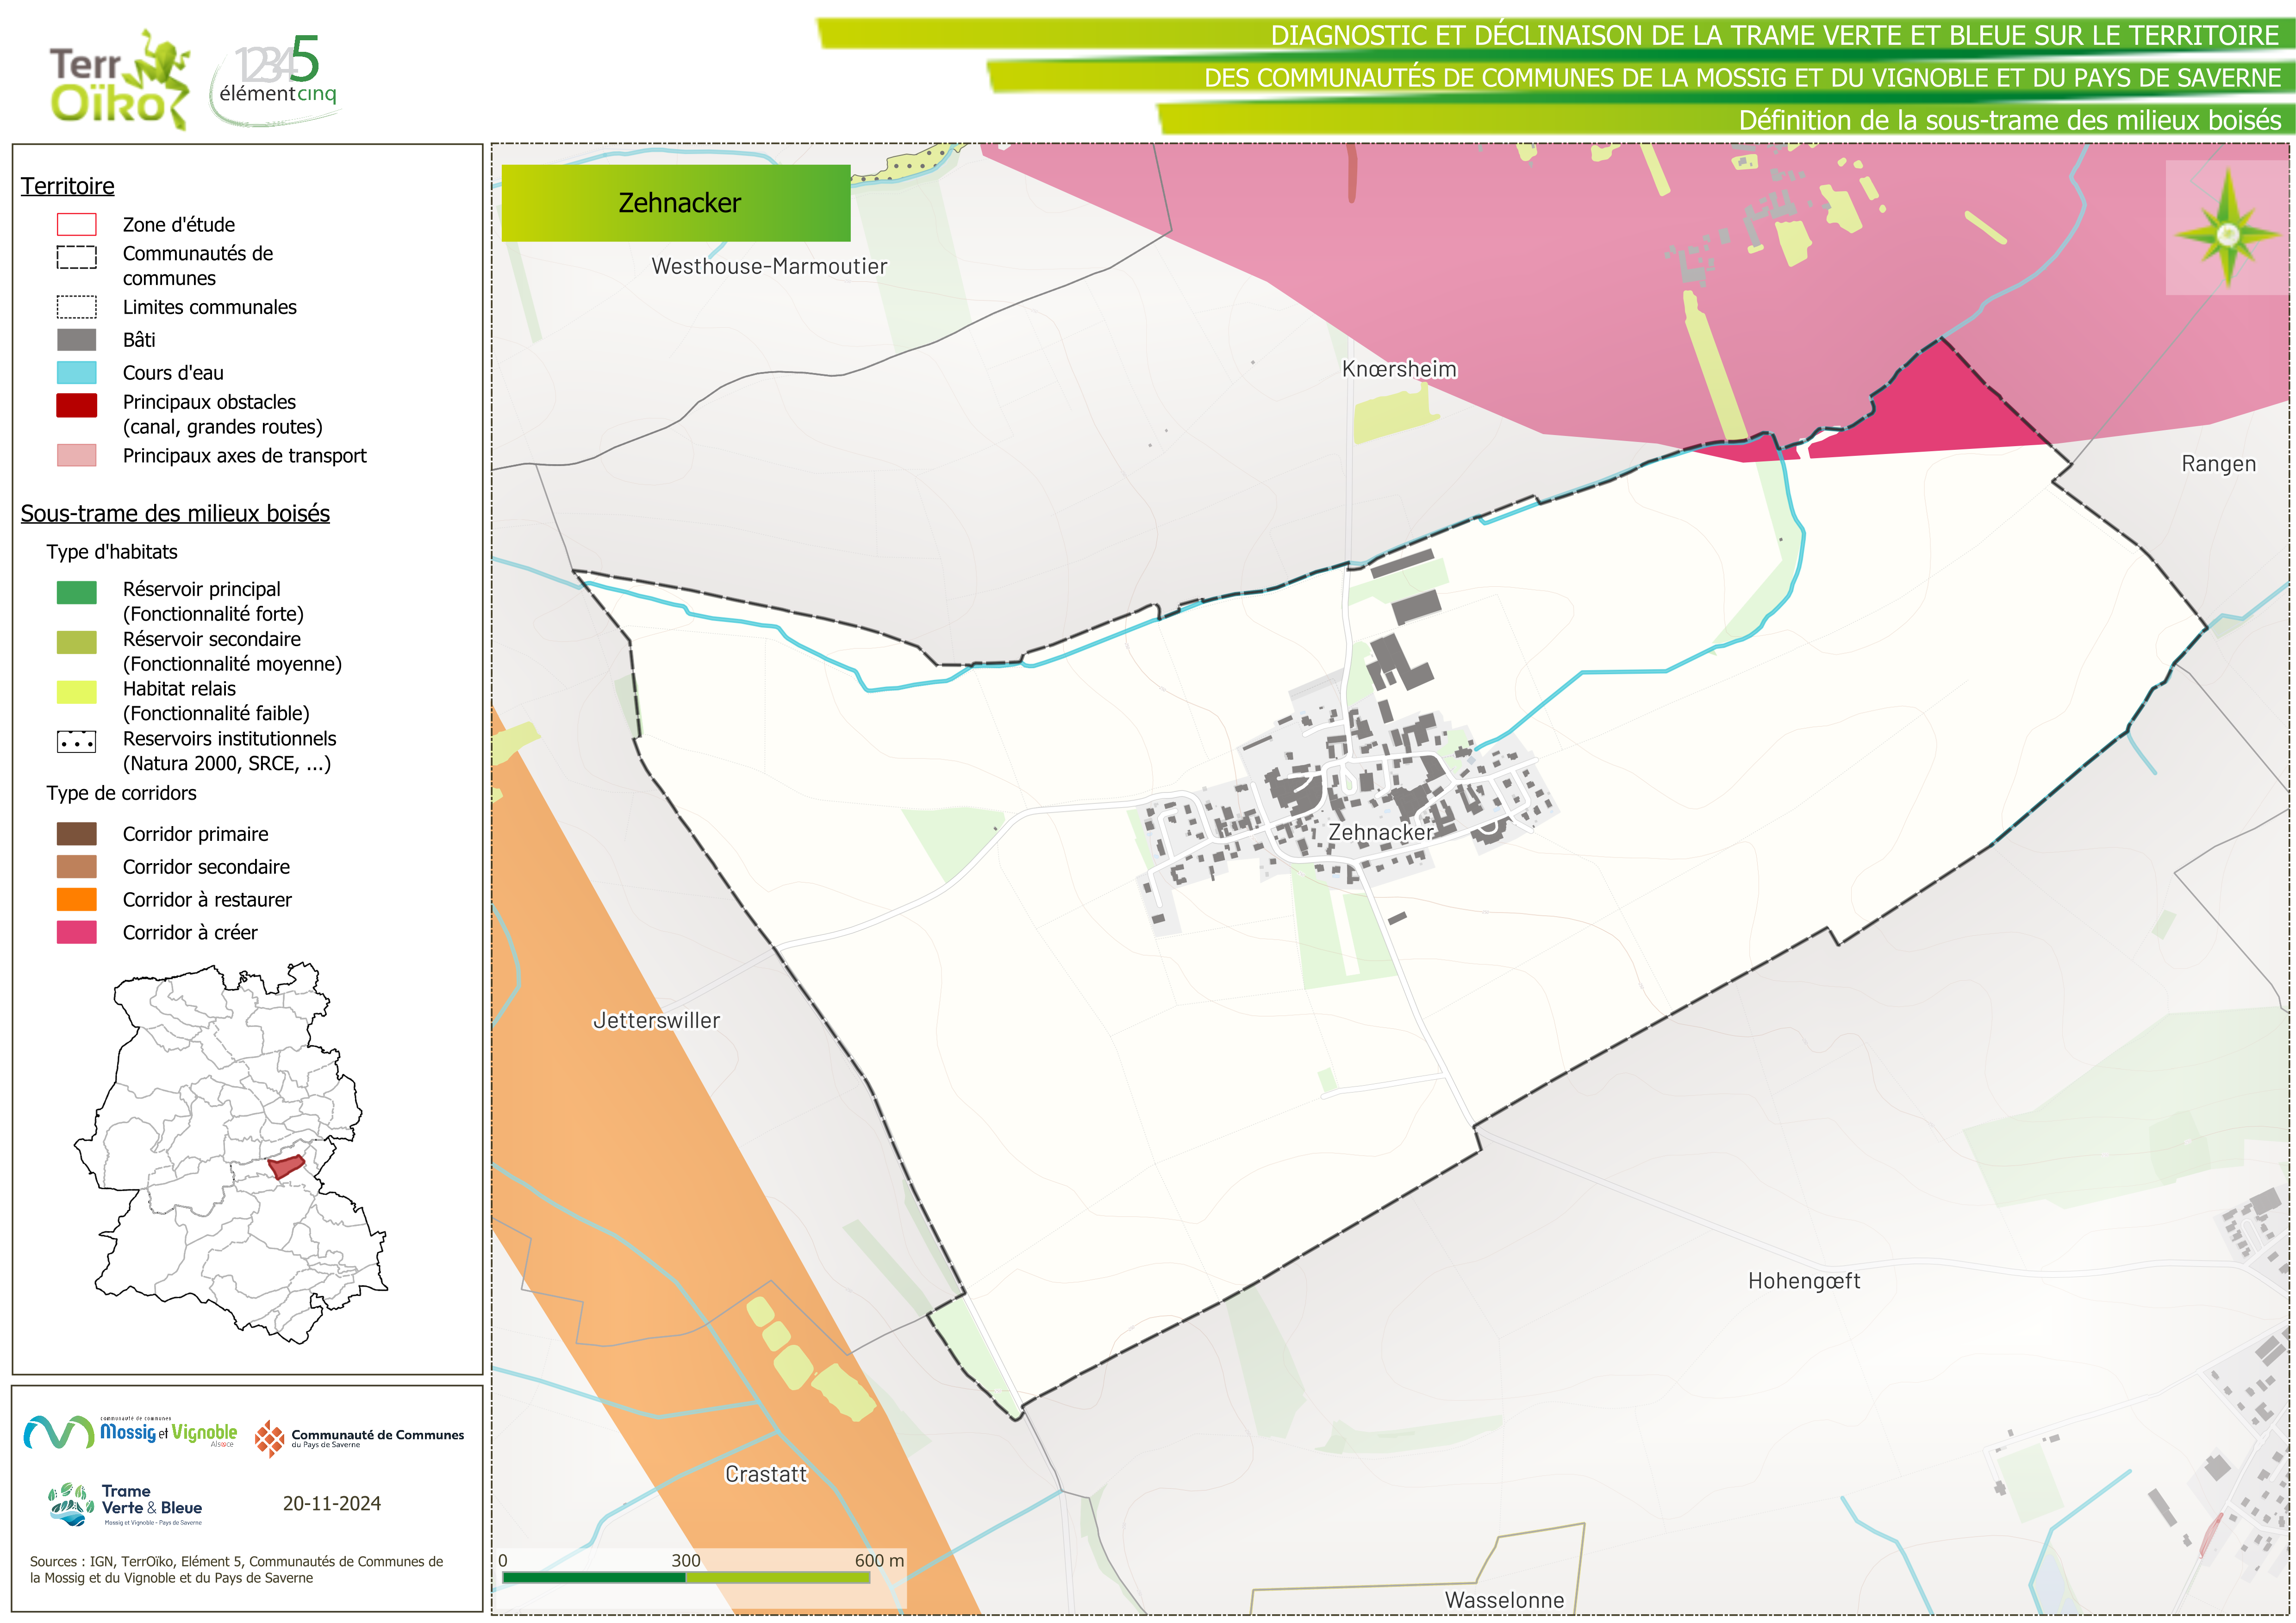Click the 600 m scale bar
The height and width of the screenshot is (1623, 2296).
(x=686, y=1577)
